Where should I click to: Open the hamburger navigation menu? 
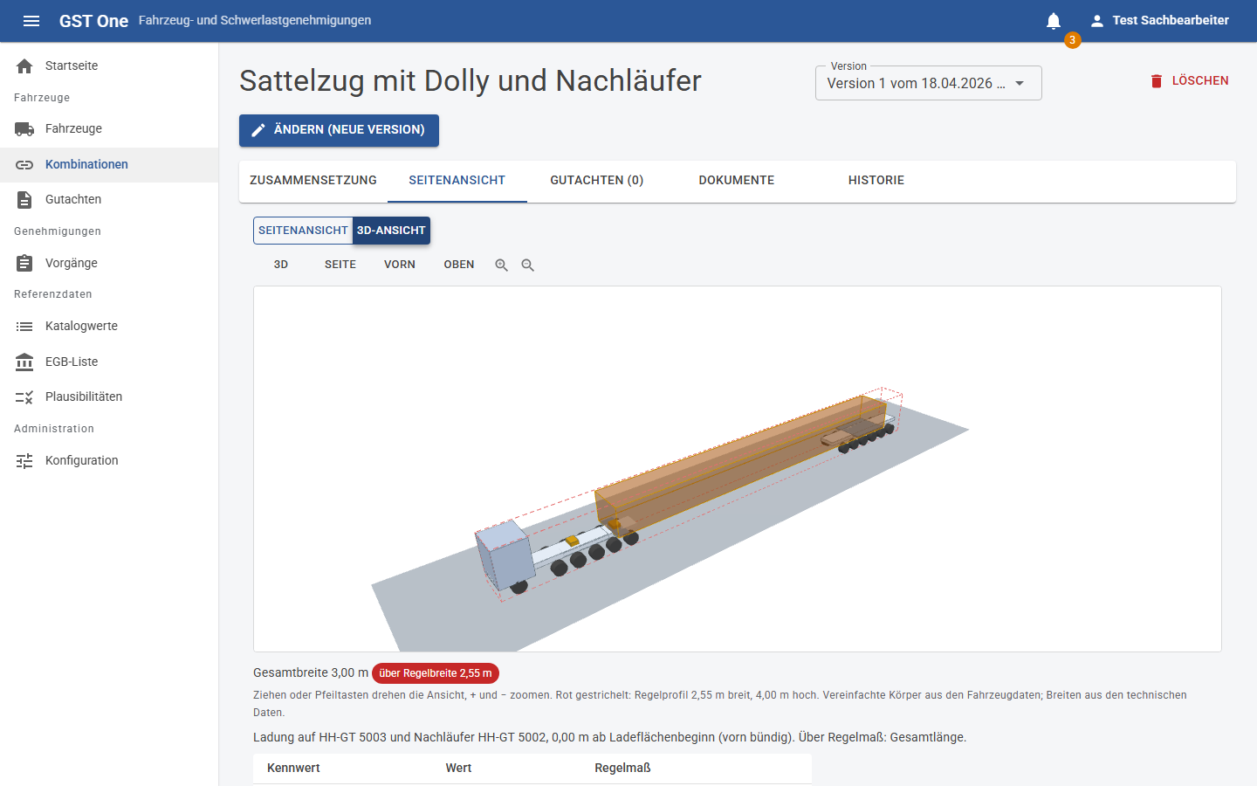[x=31, y=21]
